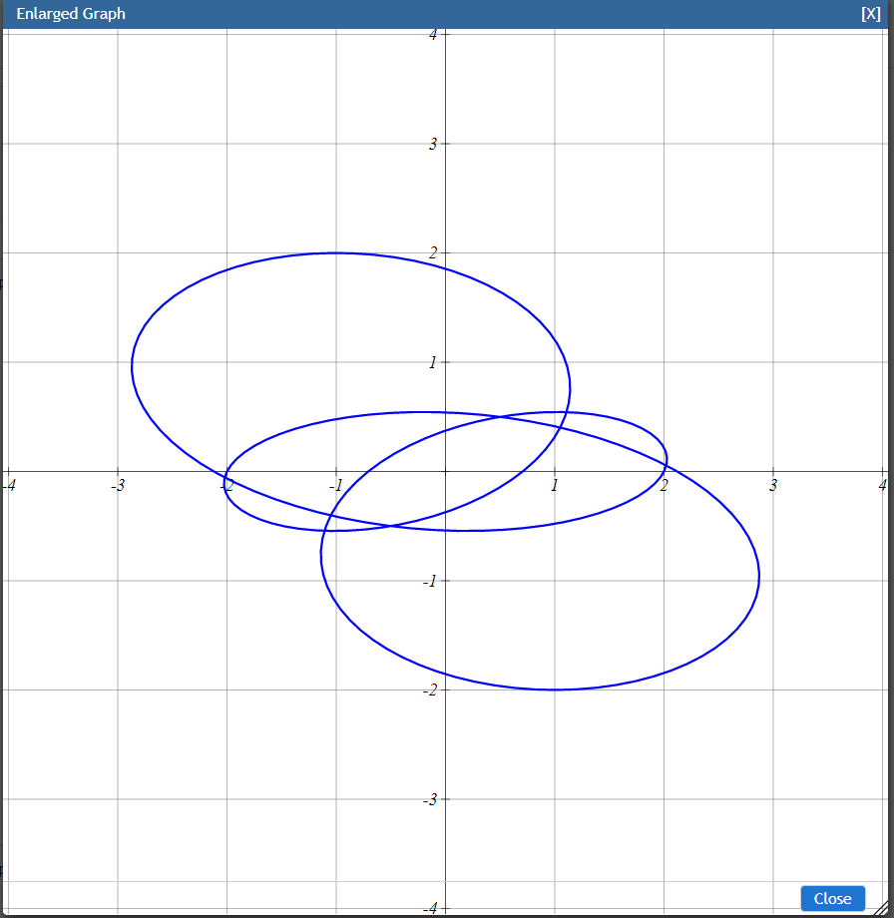Click the x-axis label -3
Image resolution: width=894 pixels, height=918 pixels.
pyautogui.click(x=118, y=486)
